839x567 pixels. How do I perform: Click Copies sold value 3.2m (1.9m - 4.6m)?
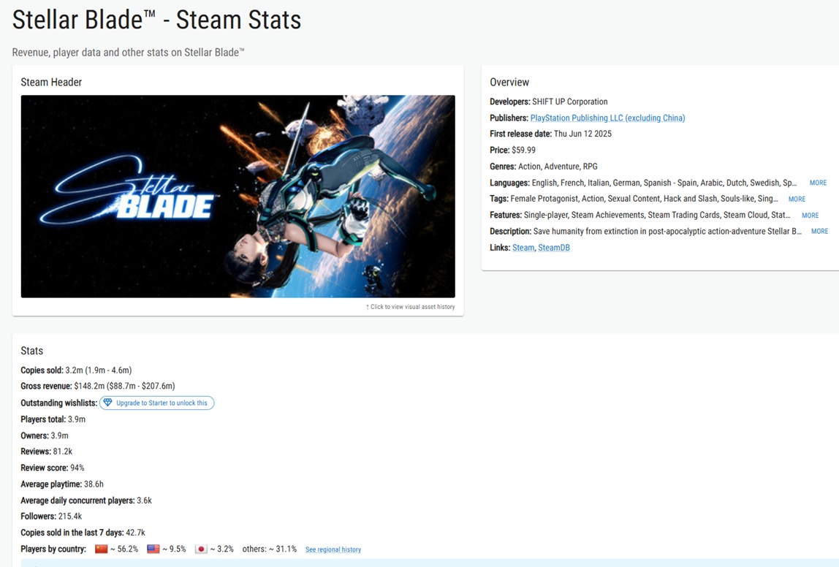(99, 370)
